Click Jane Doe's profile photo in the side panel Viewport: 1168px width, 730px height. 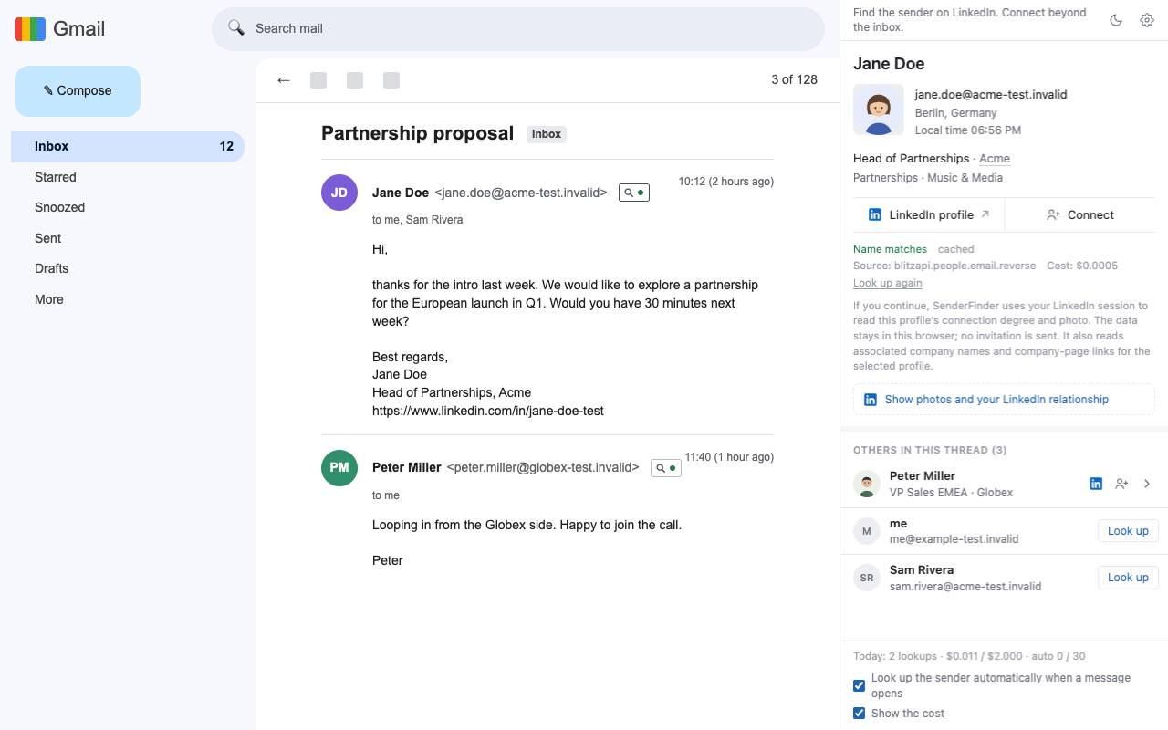pyautogui.click(x=879, y=110)
